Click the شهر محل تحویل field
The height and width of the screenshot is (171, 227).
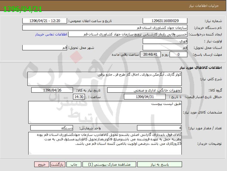click(45, 48)
